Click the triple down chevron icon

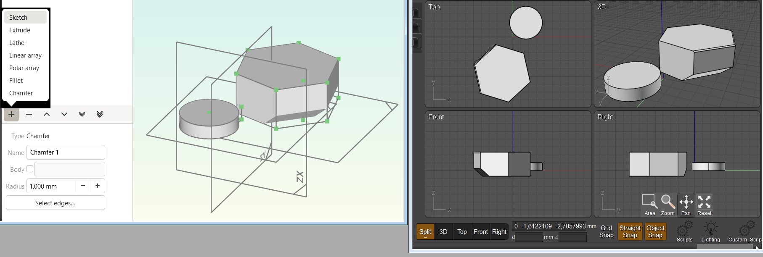tap(100, 114)
